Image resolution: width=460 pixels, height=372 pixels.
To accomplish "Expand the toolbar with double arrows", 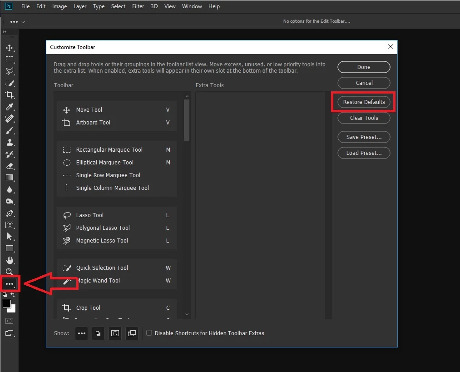I will coord(5,31).
